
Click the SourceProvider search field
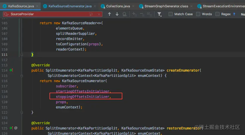pyautogui.click(x=53, y=14)
